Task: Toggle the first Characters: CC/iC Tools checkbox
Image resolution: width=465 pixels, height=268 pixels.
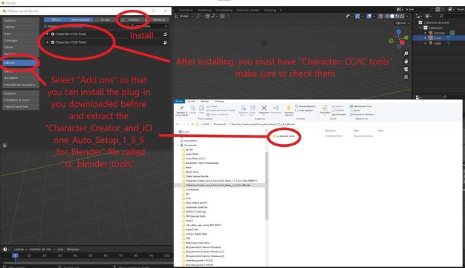Action: click(52, 33)
